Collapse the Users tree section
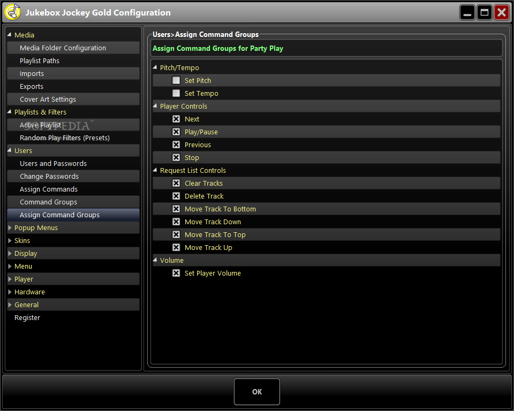 tap(10, 150)
